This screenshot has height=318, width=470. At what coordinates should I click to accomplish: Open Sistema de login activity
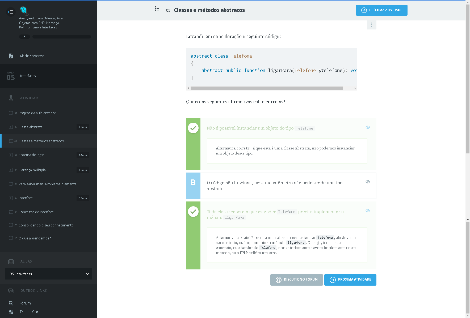click(x=31, y=155)
